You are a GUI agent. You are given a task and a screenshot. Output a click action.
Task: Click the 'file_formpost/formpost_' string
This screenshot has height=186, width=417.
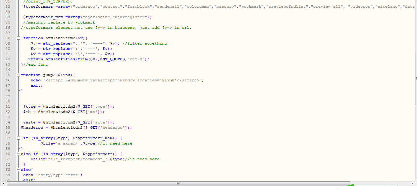click(77, 159)
